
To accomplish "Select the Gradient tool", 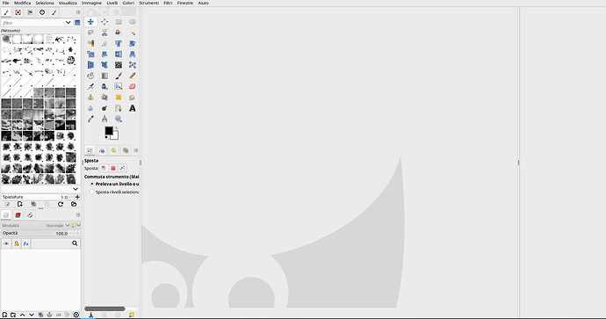I will [105, 76].
